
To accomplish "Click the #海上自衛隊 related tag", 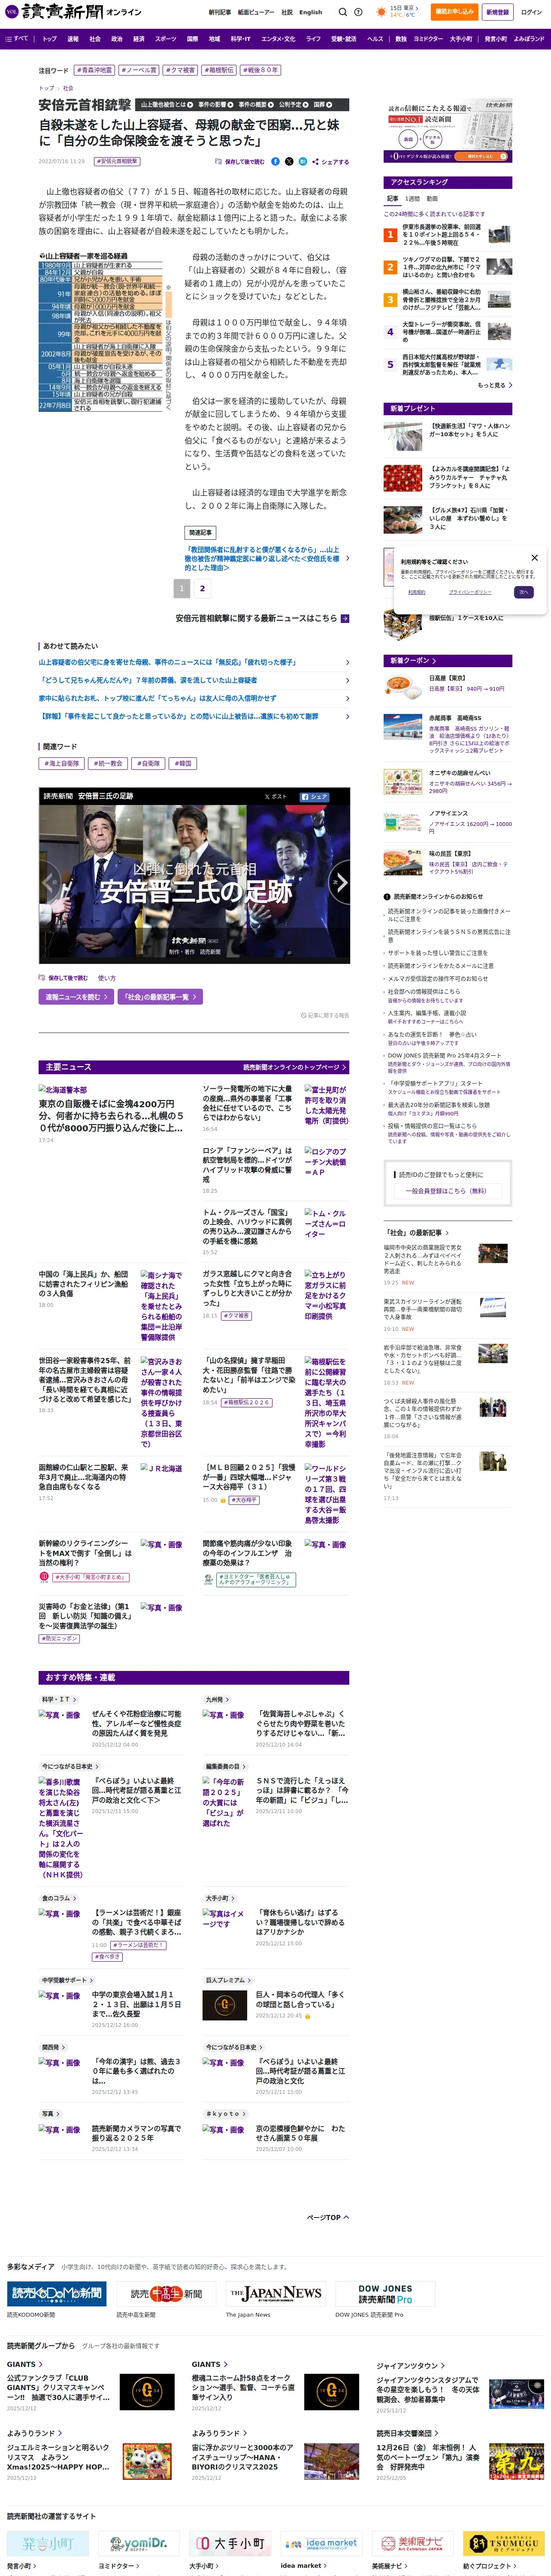I will (x=62, y=763).
